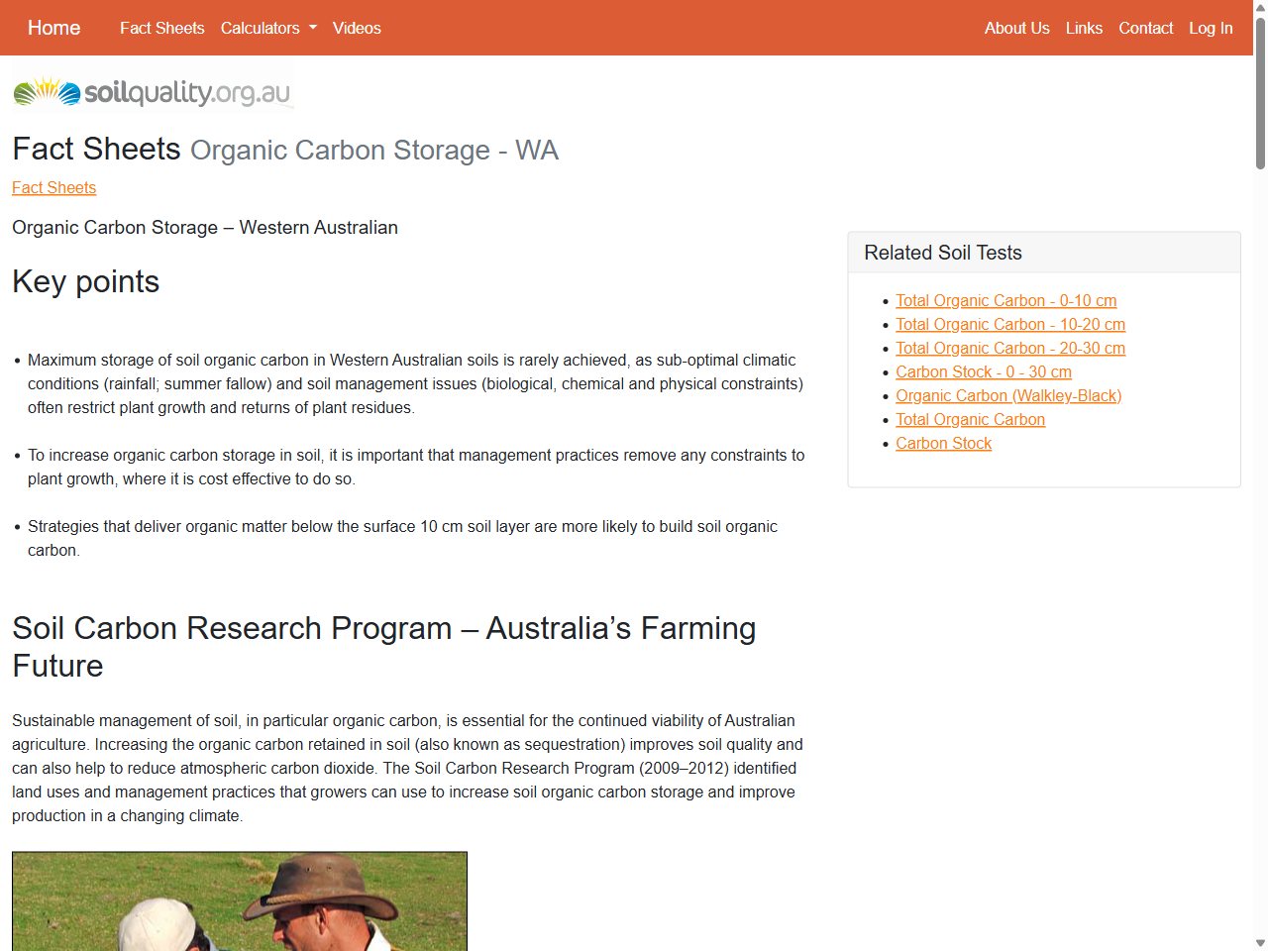Visit the Links page
The image size is (1268, 951).
1084,28
